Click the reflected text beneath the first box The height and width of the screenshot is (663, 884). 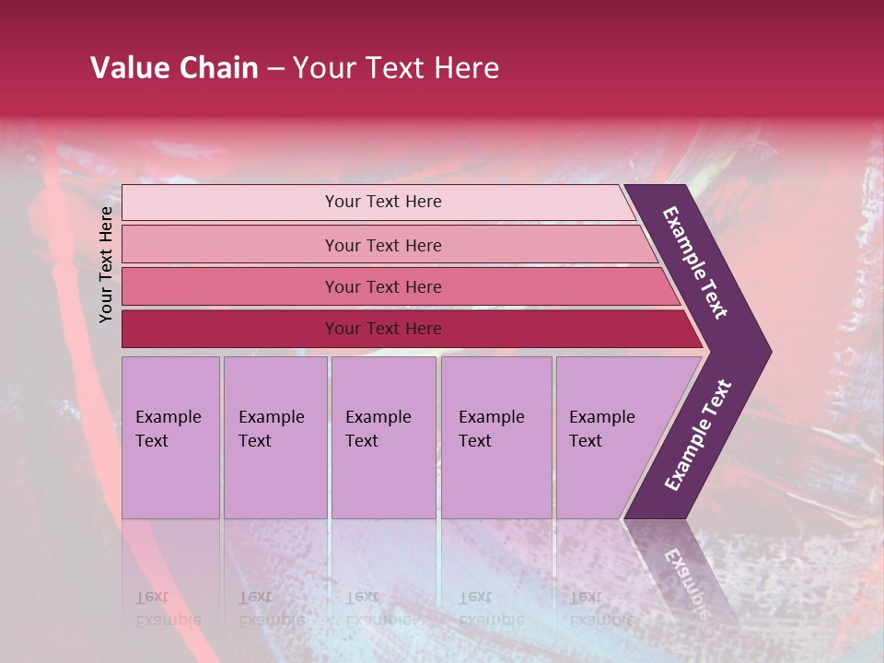click(x=169, y=608)
